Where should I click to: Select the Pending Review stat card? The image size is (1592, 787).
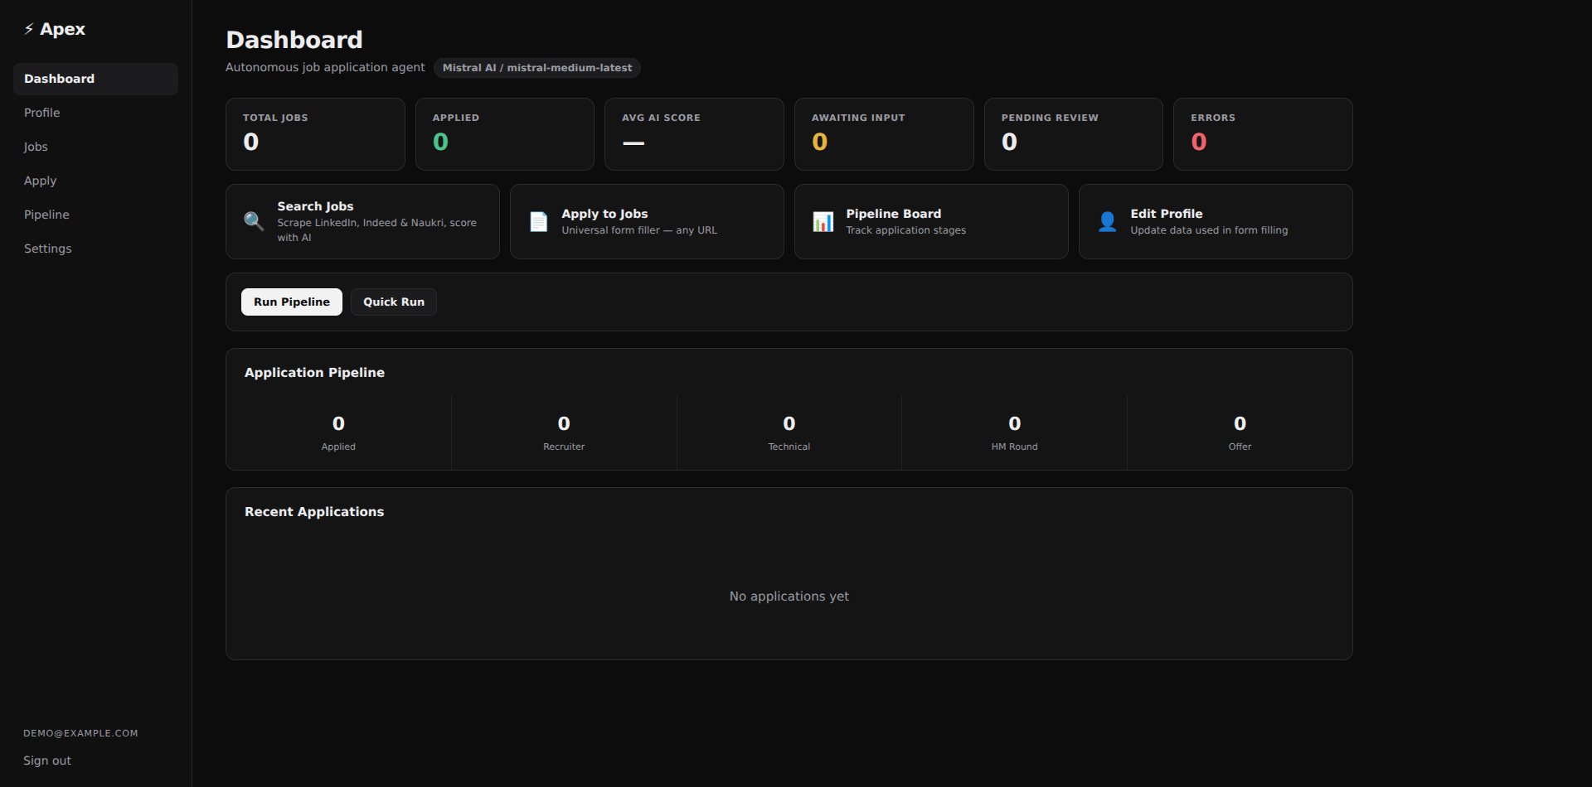tap(1074, 134)
